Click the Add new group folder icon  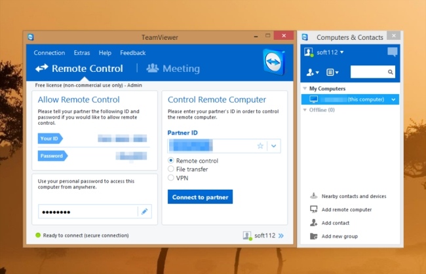click(314, 236)
